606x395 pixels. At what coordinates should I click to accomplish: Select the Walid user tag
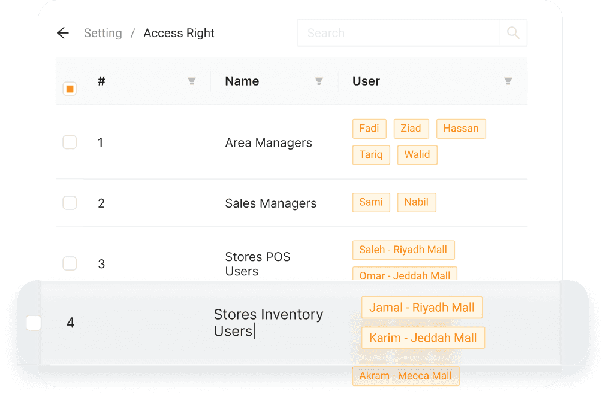pyautogui.click(x=417, y=154)
